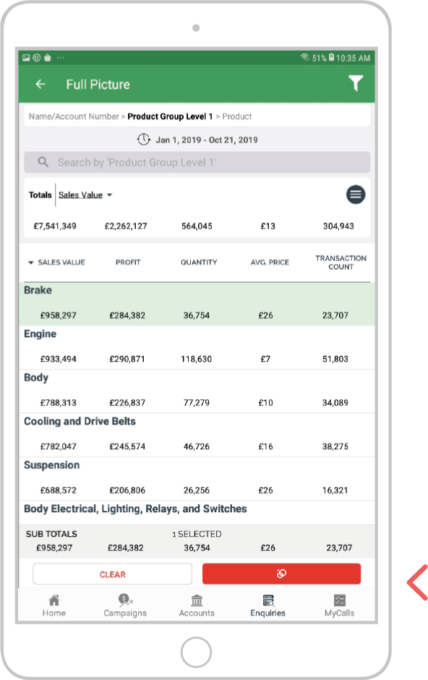The height and width of the screenshot is (680, 428).
Task: Go to Name/Account Number breadcrumb
Action: pyautogui.click(x=74, y=116)
